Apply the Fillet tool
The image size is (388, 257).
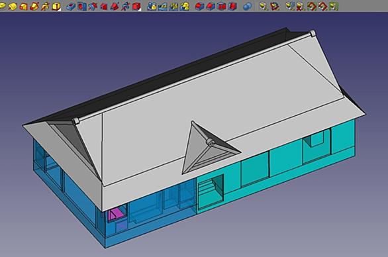200,6
